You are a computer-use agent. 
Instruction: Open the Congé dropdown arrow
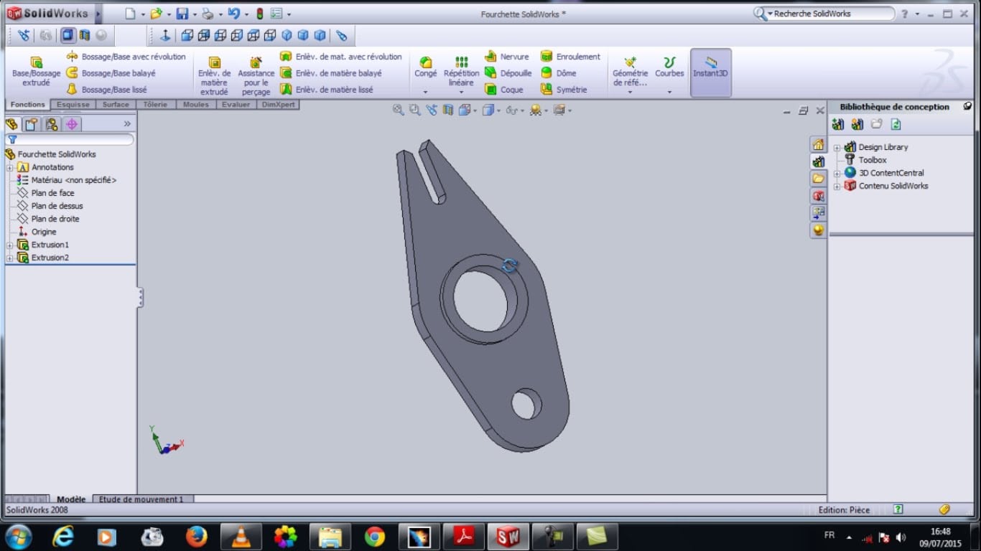pos(425,92)
